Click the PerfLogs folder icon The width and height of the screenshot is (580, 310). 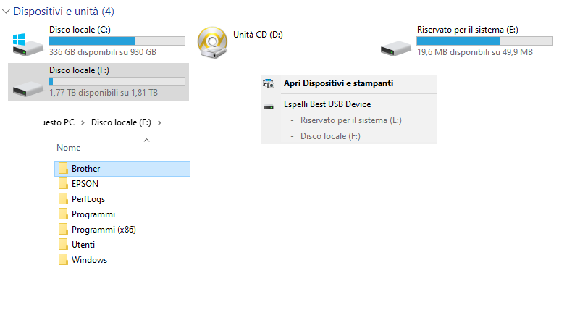[63, 198]
